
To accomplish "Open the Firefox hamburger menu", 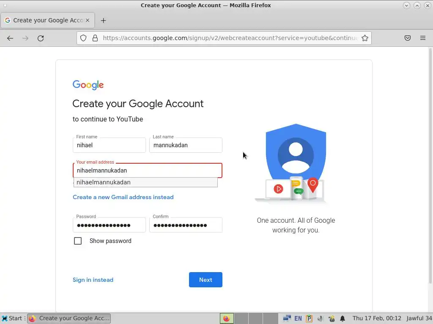I will coord(423,38).
